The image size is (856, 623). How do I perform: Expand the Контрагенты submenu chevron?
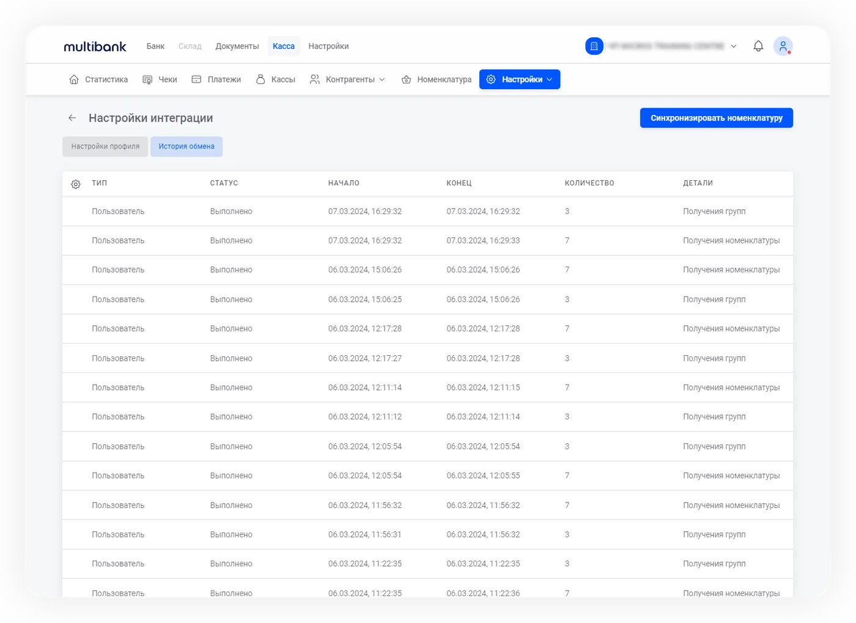pos(382,79)
